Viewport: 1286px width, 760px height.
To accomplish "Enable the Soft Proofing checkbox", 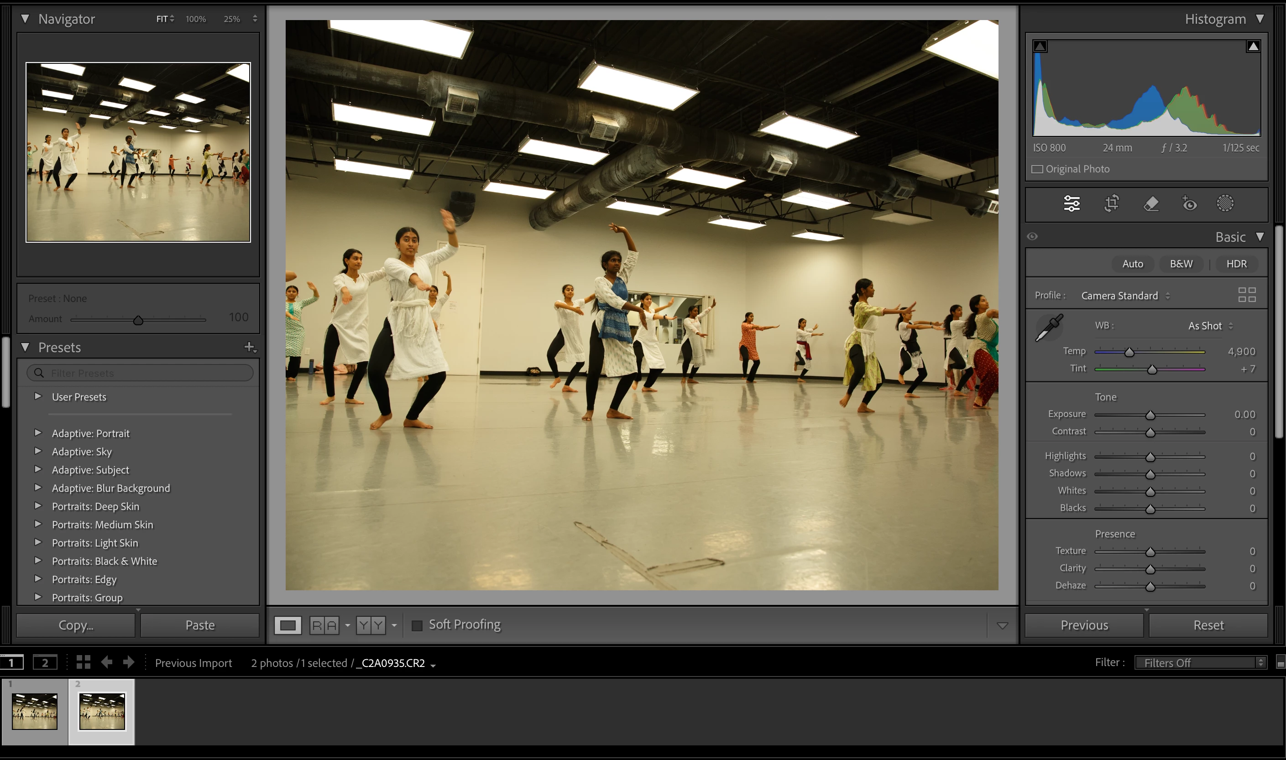I will 417,625.
